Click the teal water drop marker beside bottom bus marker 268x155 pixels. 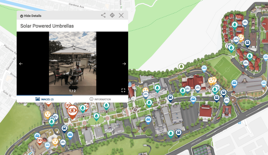[171, 134]
